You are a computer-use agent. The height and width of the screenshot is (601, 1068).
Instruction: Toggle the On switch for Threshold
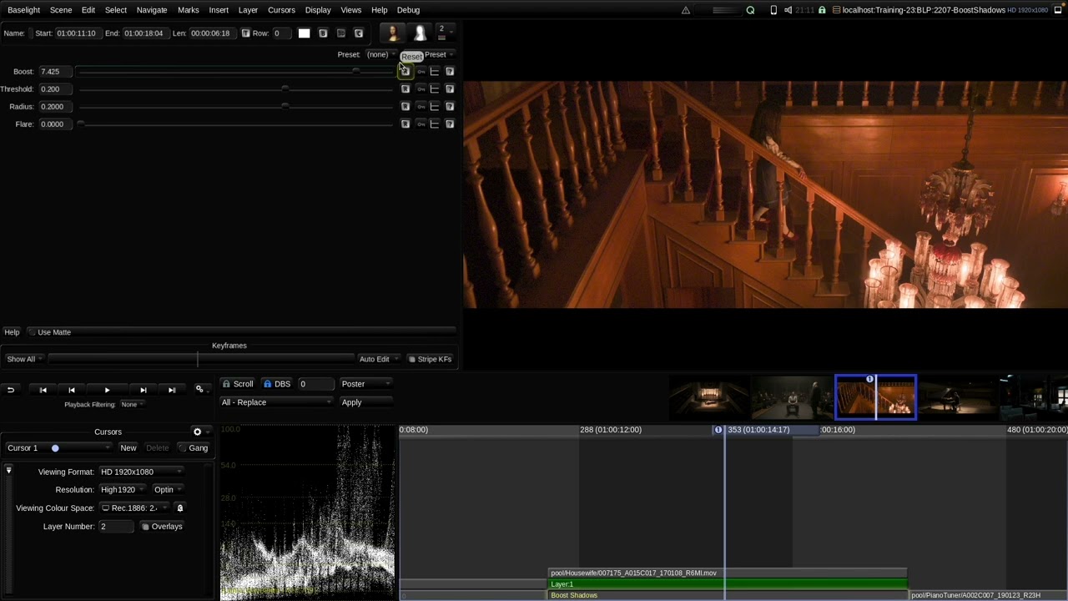(x=421, y=89)
